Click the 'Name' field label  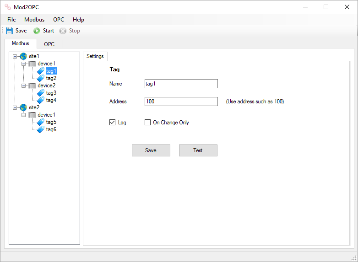(116, 84)
